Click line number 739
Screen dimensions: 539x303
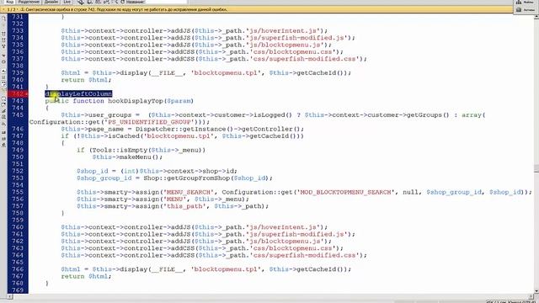18,73
